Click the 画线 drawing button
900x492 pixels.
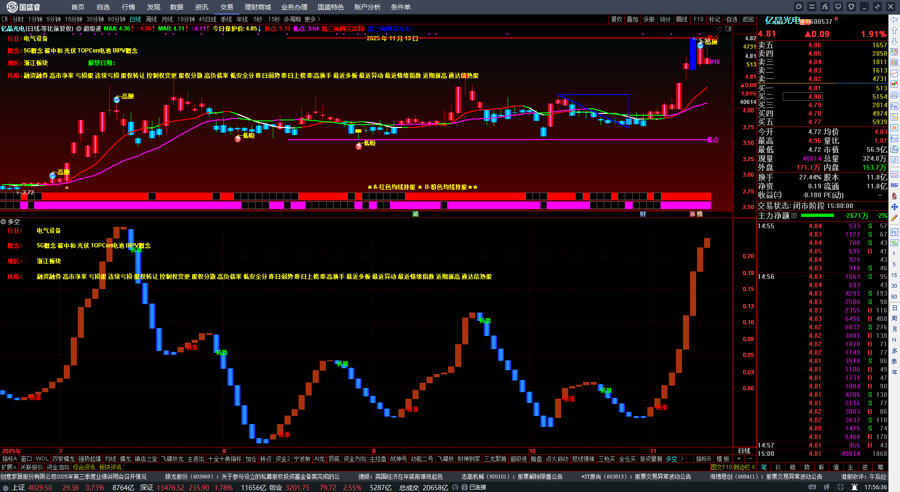point(682,19)
